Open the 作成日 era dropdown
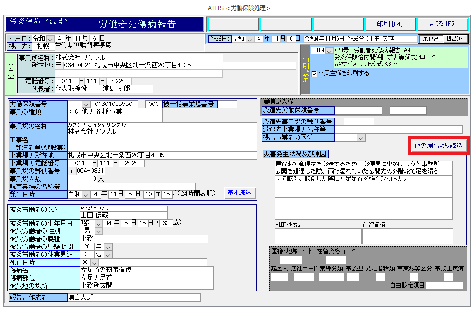The image size is (474, 310). click(250, 39)
